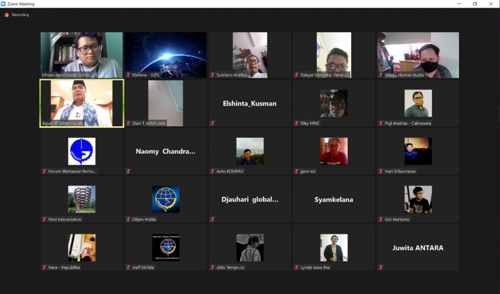500x294 pixels.
Task: Click muted mic icon beside Dian T_InfoPublik
Action: click(128, 123)
